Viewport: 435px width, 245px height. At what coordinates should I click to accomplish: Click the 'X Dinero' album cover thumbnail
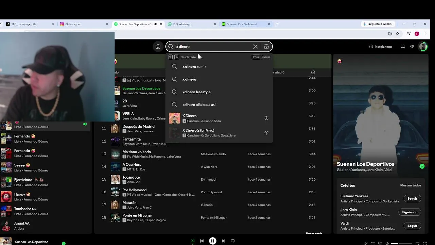coord(174,118)
